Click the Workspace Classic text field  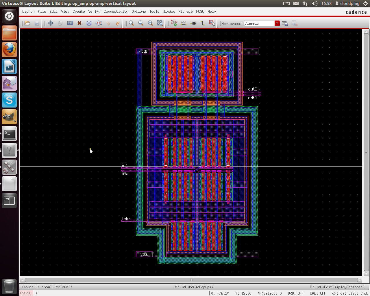pyautogui.click(x=259, y=23)
